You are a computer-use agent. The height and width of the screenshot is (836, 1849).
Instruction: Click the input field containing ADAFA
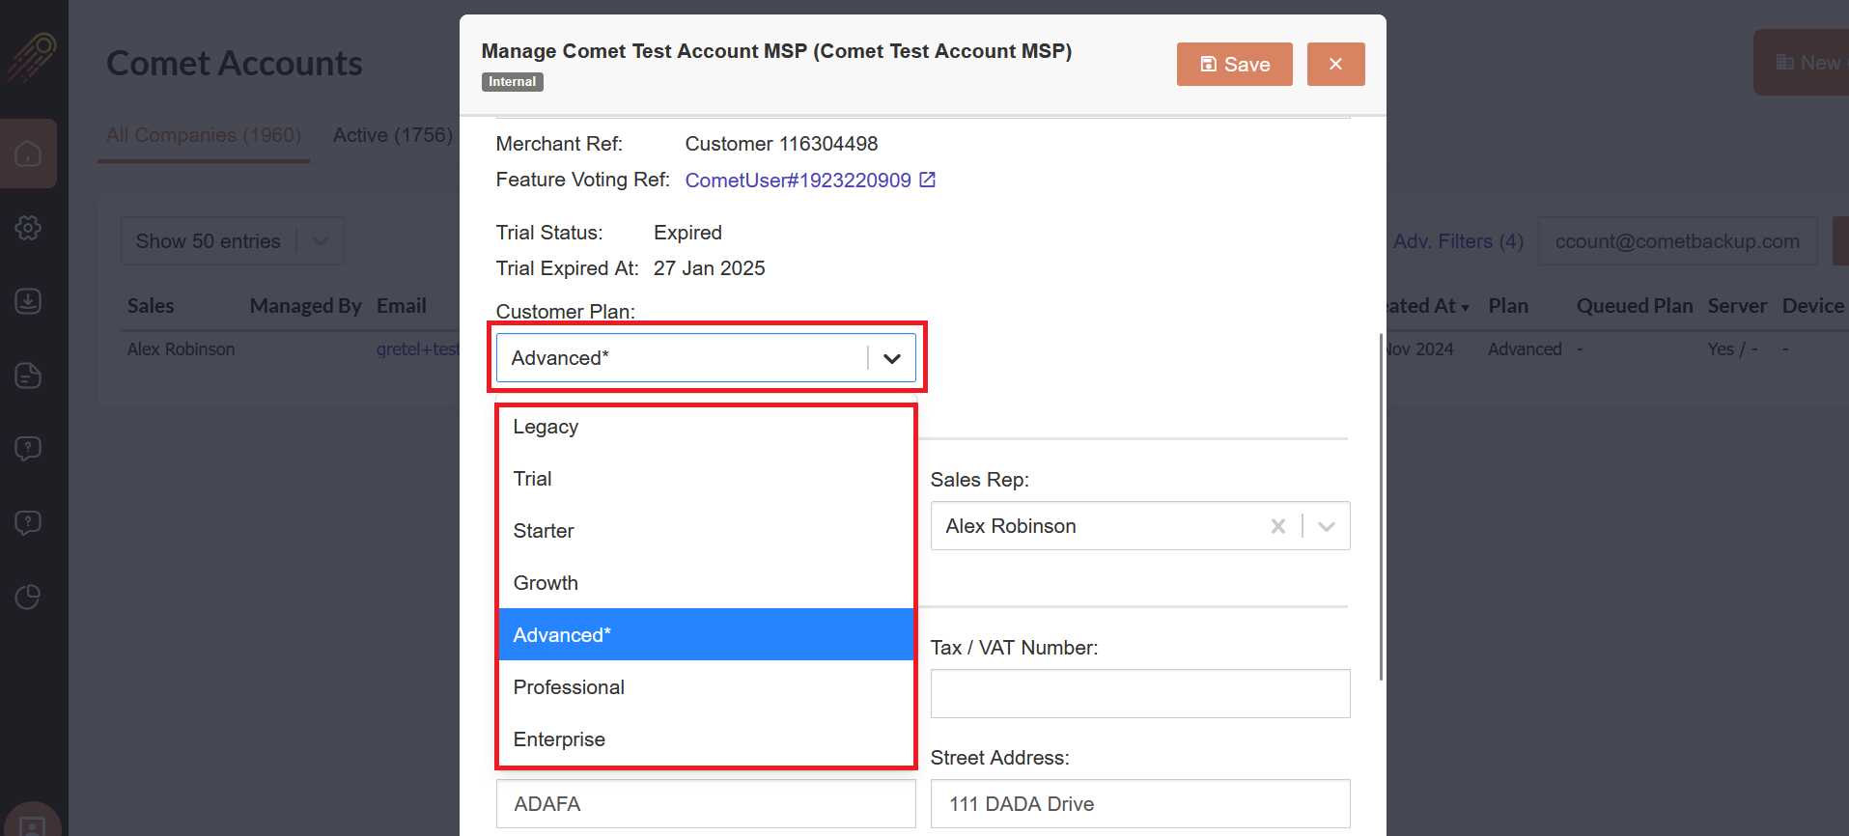click(x=706, y=804)
